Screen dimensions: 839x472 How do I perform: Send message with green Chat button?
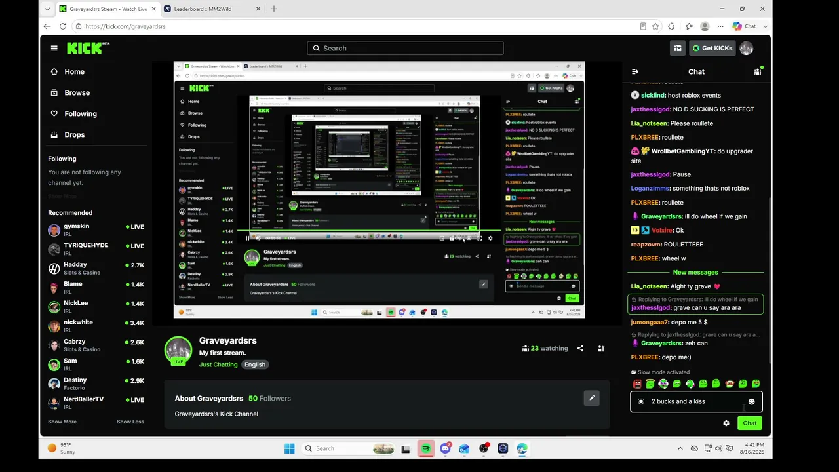[750, 423]
